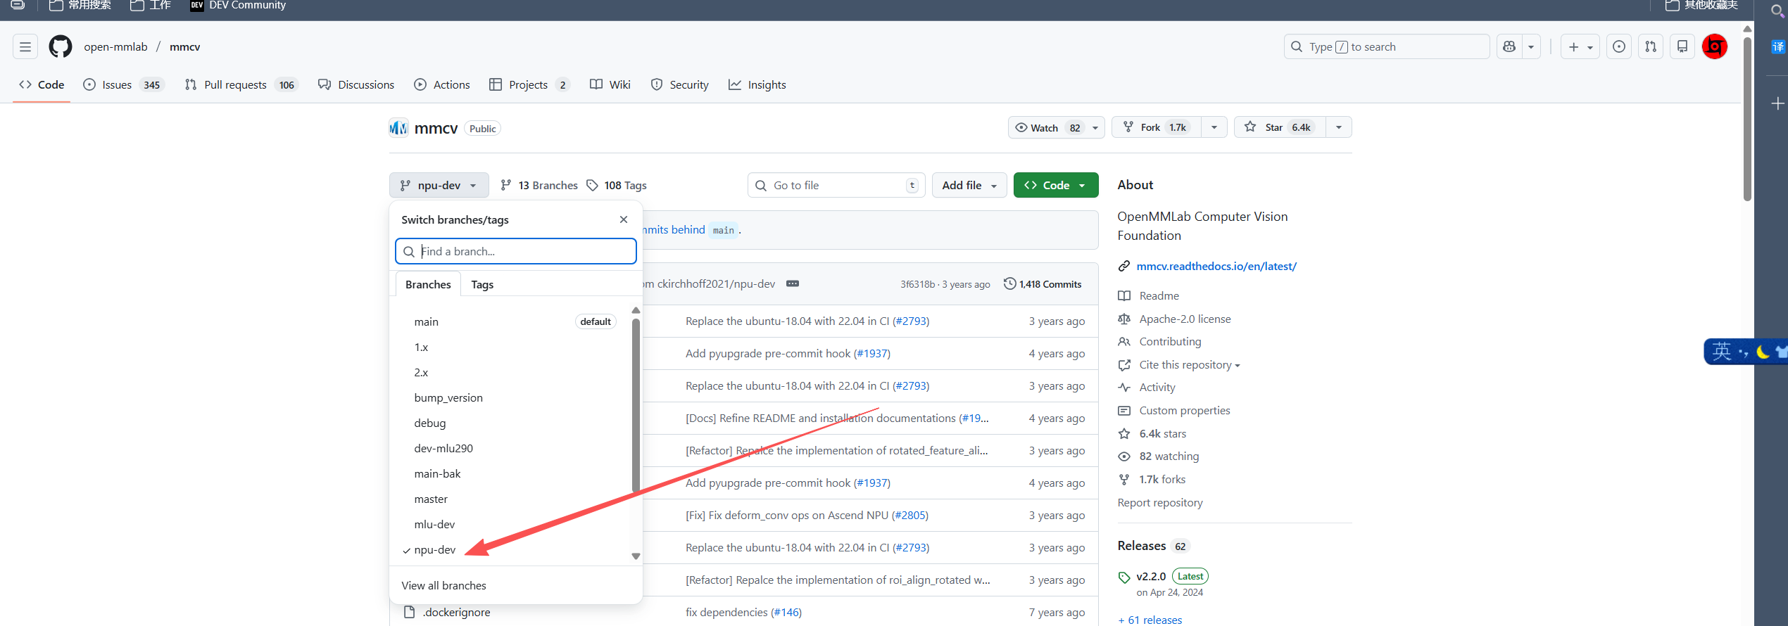Close the Switch branches/tags popup
Viewport: 1788px width, 626px height.
click(x=624, y=219)
